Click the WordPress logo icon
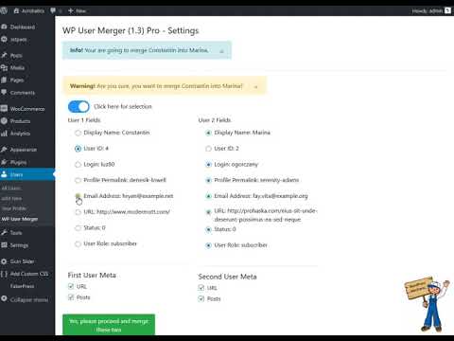Viewport: 454px width, 341px height. click(4, 10)
